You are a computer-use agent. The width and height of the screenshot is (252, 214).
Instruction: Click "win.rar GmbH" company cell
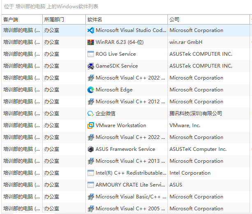[x=186, y=42]
